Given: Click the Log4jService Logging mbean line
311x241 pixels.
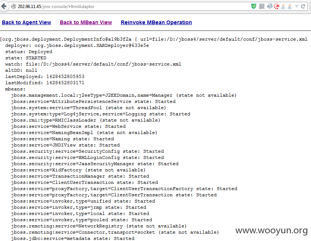Looking at the screenshot, I should (101, 114).
